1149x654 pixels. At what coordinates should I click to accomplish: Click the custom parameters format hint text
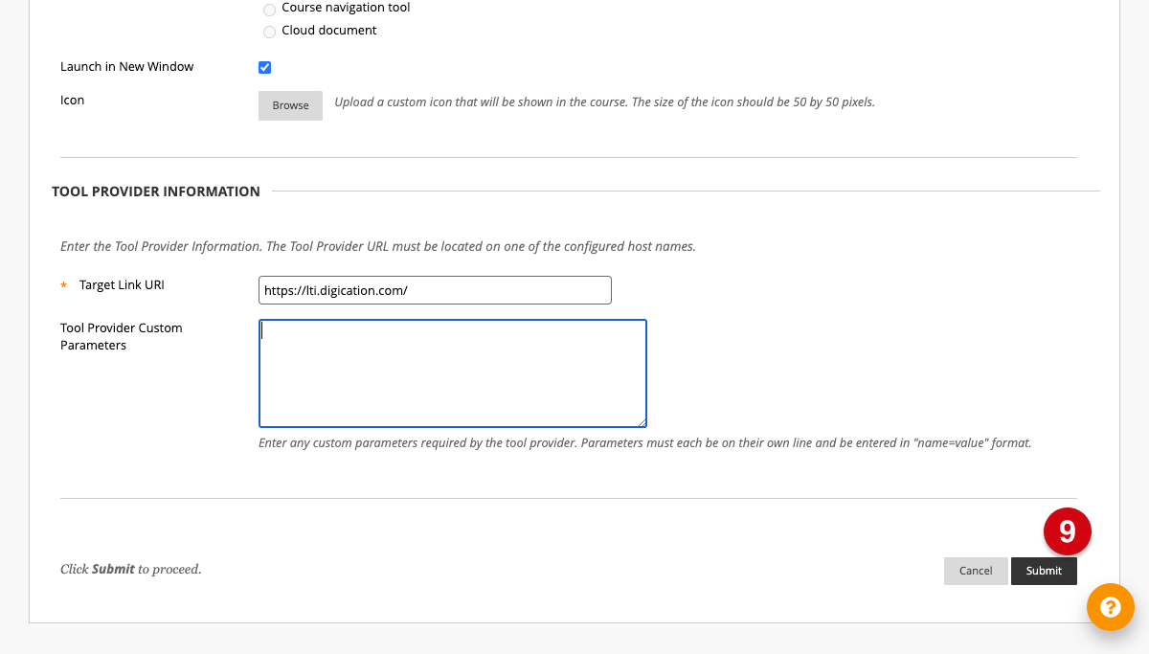644,443
